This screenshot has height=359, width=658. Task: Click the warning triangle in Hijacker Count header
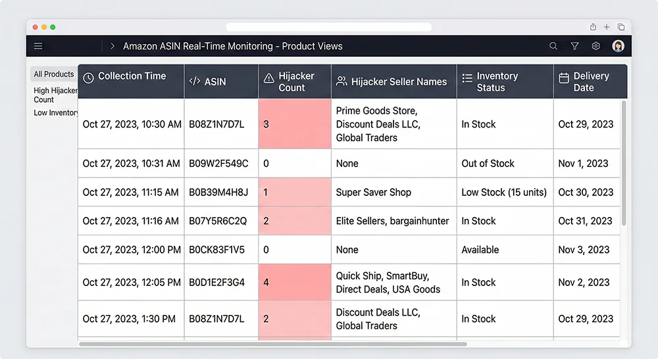pyautogui.click(x=269, y=78)
